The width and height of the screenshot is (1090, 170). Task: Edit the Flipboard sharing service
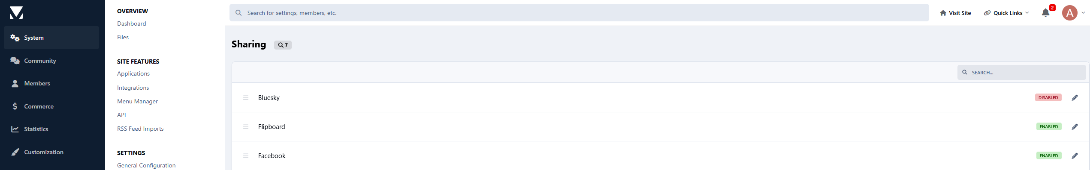pos(1075,127)
